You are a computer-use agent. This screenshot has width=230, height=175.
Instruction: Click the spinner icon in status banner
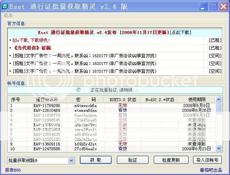(x=78, y=90)
